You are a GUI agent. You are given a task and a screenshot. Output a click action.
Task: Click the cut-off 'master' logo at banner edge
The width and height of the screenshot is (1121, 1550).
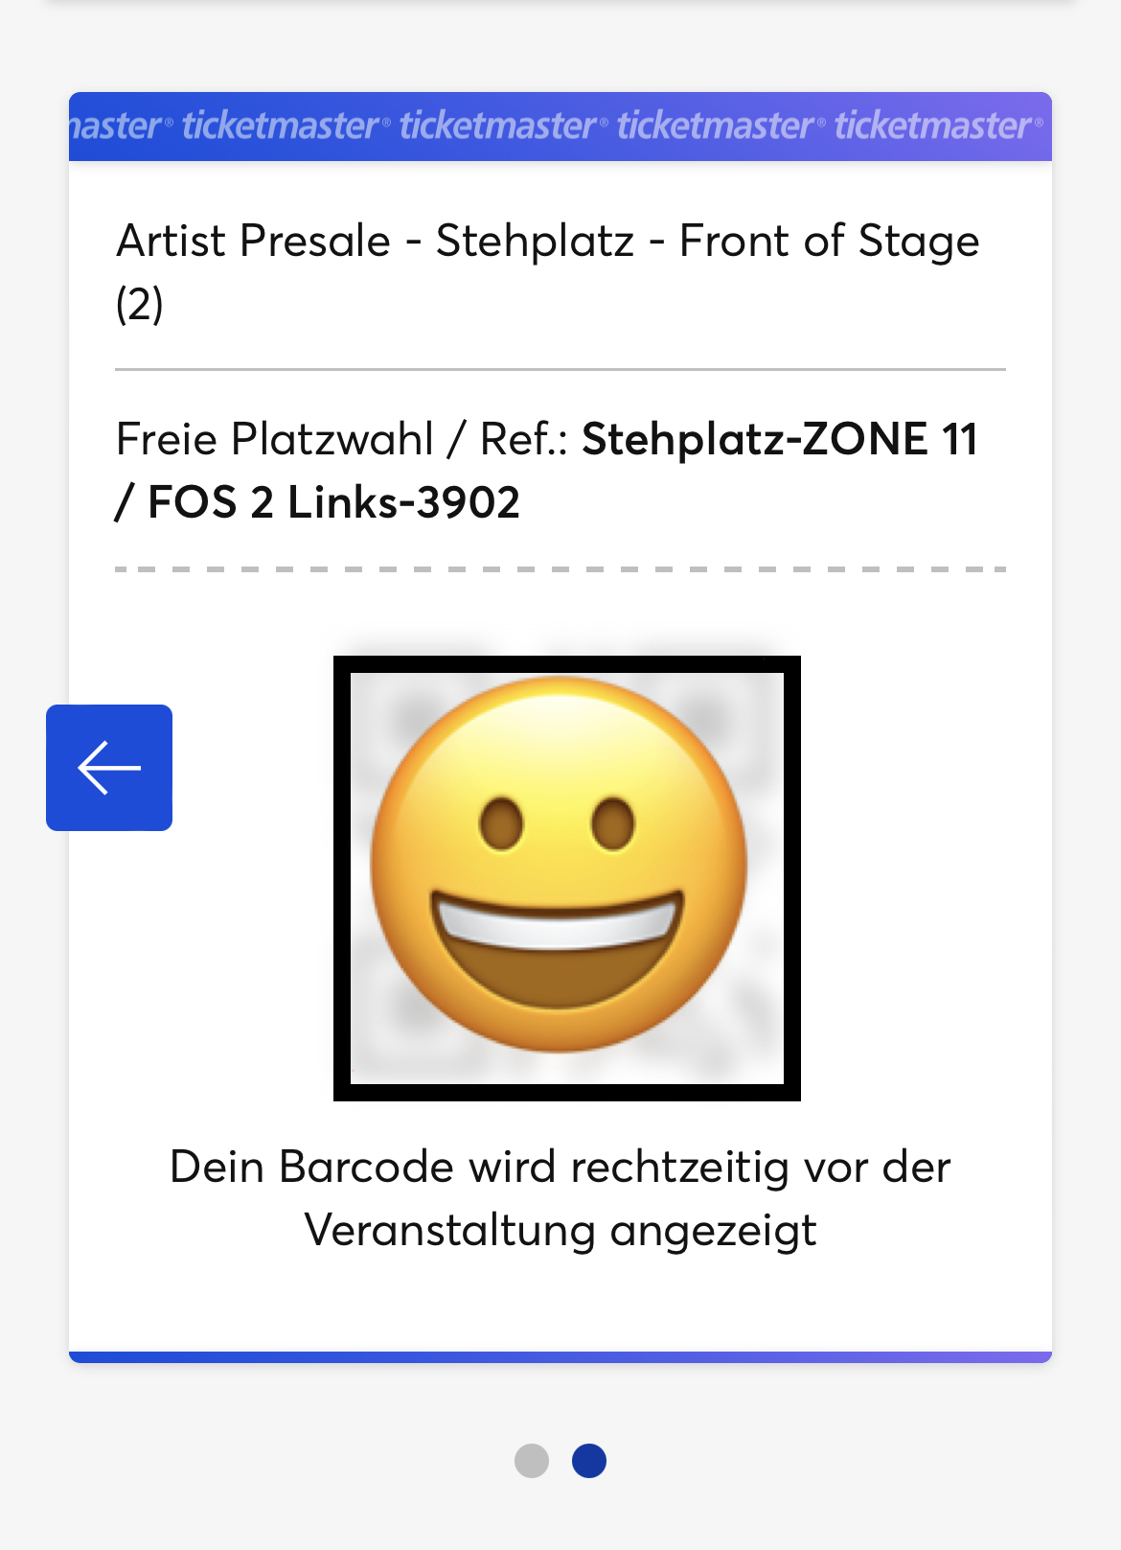tap(122, 126)
